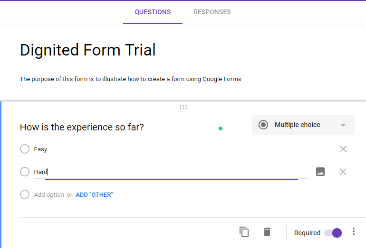
Task: Open the Multiple choice type dropdown
Action: (303, 125)
